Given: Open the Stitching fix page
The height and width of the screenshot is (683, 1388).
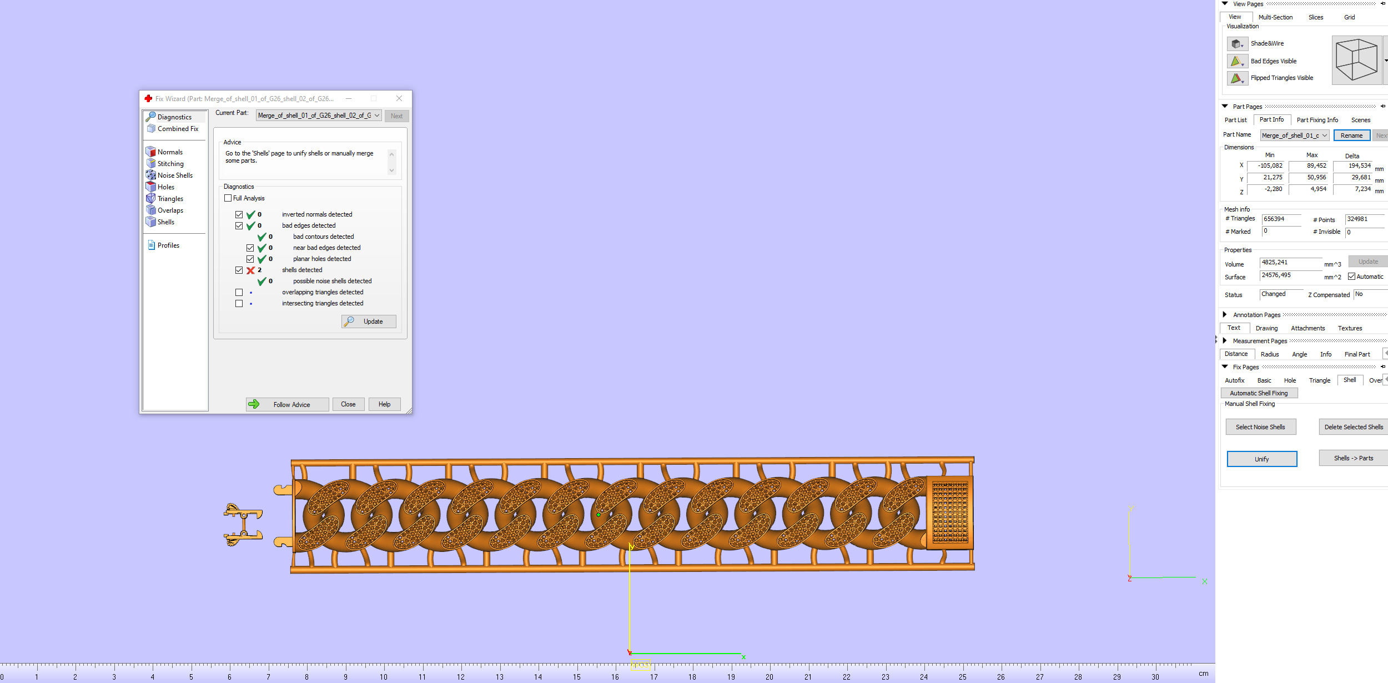Looking at the screenshot, I should coord(170,164).
